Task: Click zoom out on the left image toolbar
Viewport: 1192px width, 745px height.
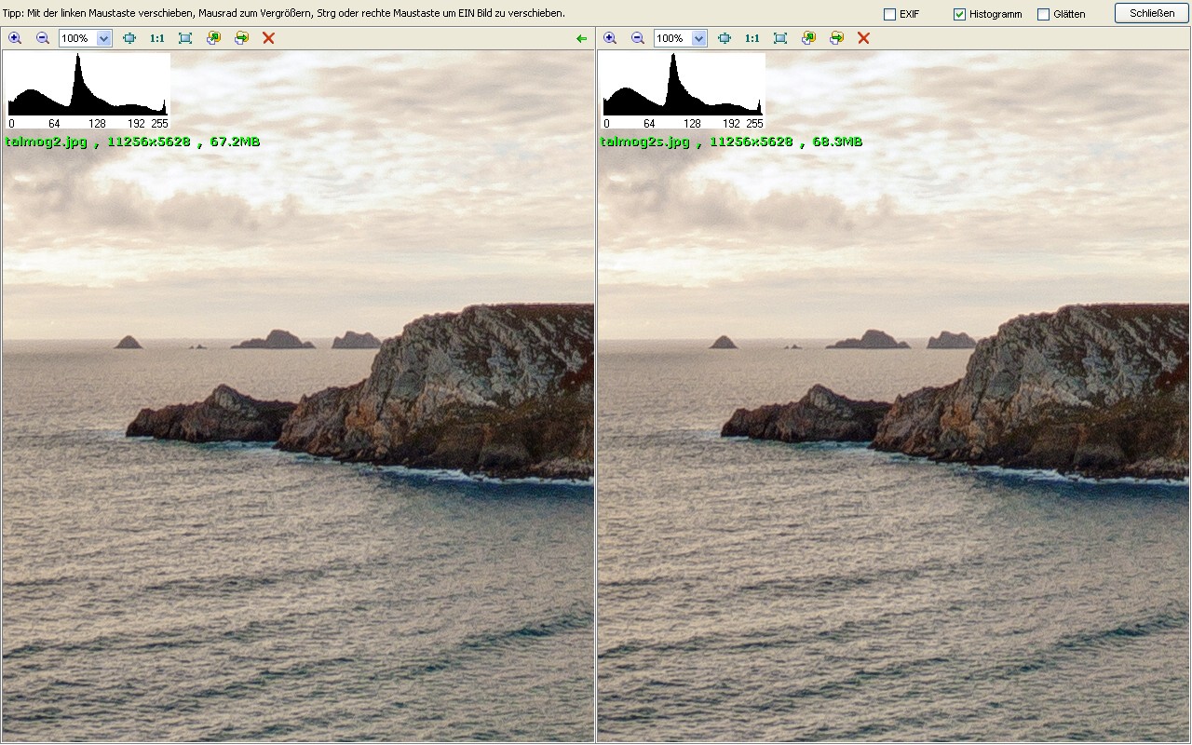Action: (43, 38)
